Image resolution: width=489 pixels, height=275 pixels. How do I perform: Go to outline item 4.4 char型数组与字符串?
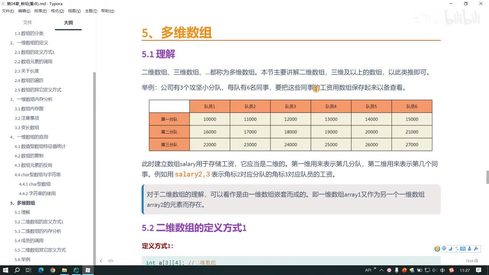click(x=37, y=175)
